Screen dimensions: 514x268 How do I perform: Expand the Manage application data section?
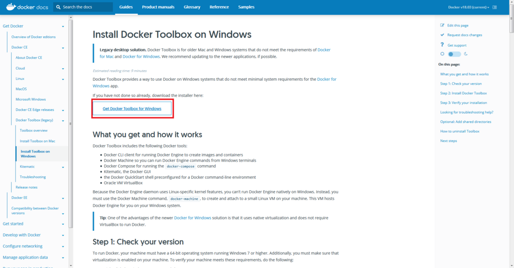63,258
